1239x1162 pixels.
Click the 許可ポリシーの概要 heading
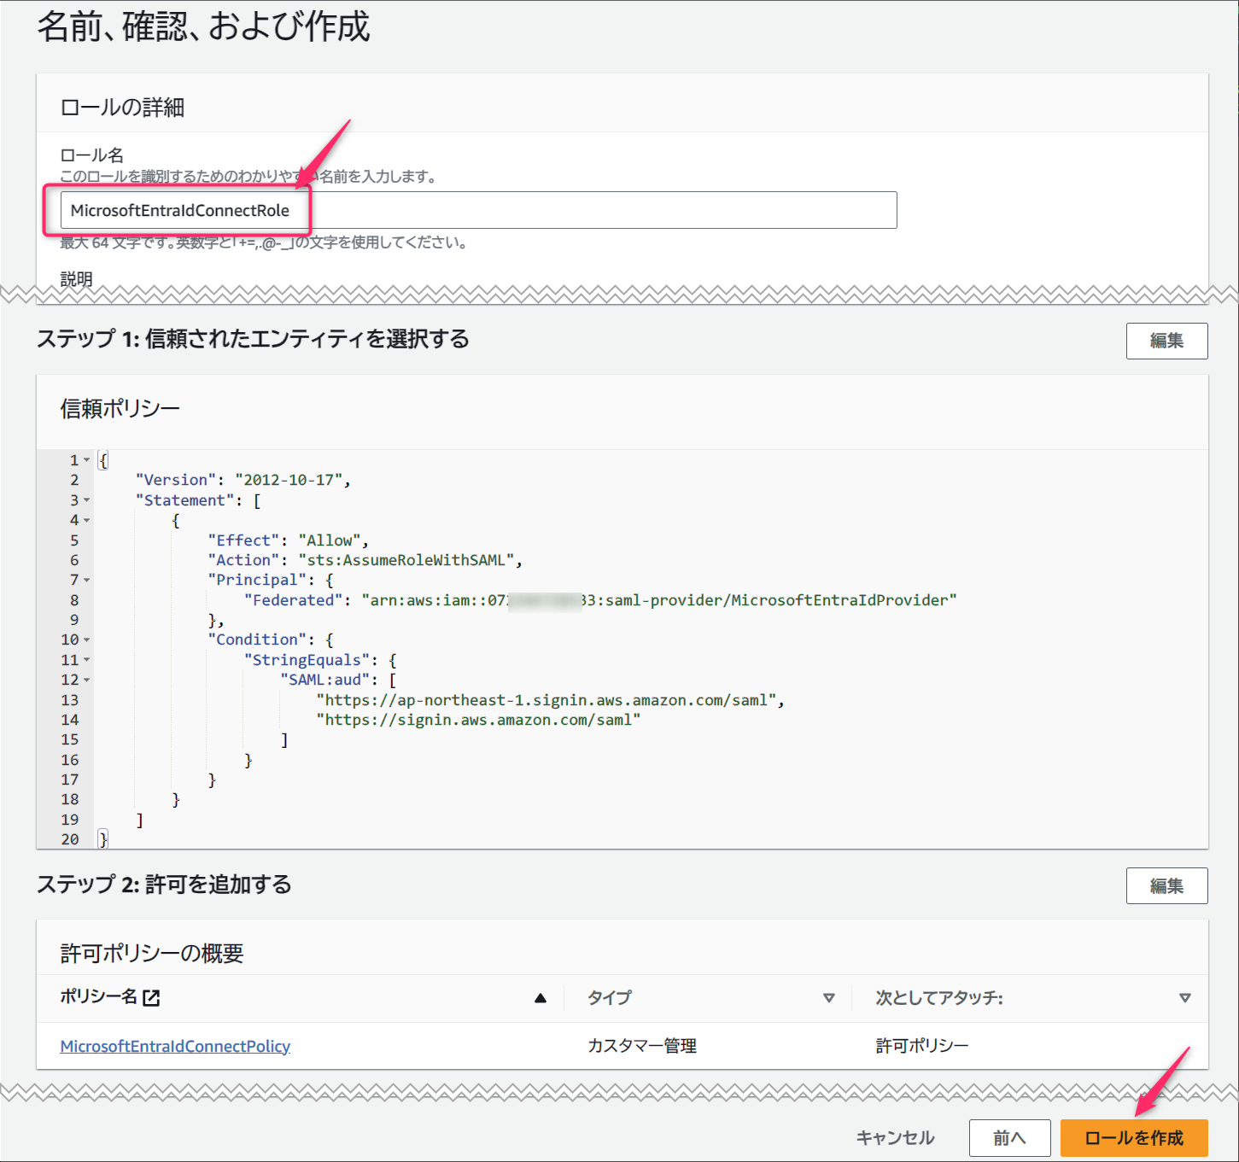(x=152, y=953)
